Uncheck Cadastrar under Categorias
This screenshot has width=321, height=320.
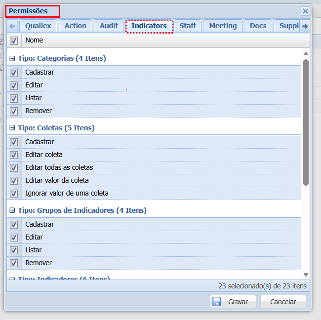click(14, 73)
